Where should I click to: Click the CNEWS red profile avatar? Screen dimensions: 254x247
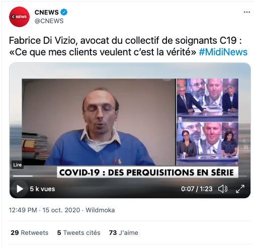19,17
